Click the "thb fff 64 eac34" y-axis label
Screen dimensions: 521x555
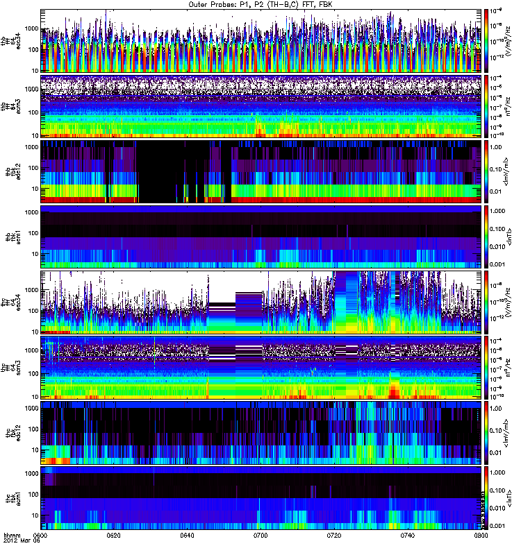coord(11,41)
